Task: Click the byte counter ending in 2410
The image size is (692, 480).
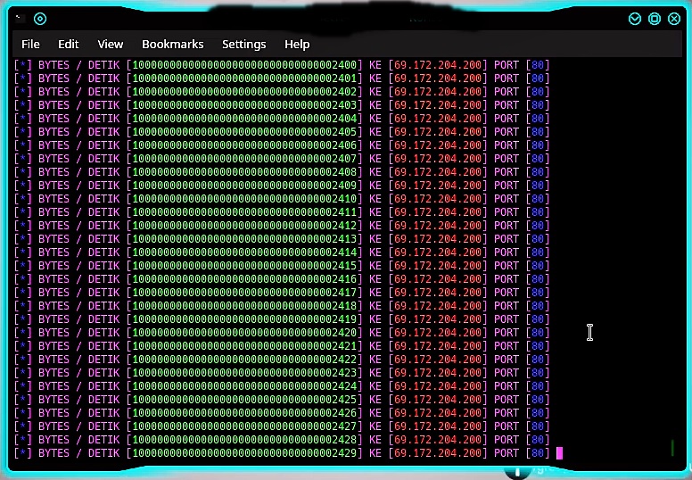Action: 244,199
